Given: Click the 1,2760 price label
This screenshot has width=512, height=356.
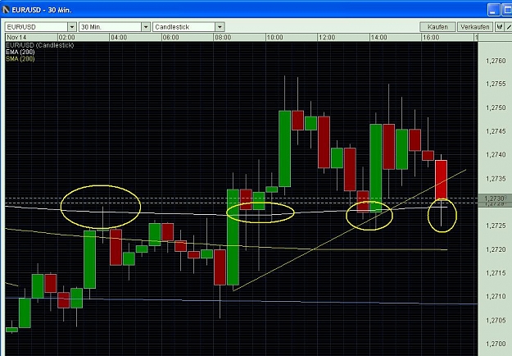Looking at the screenshot, I should 496,61.
